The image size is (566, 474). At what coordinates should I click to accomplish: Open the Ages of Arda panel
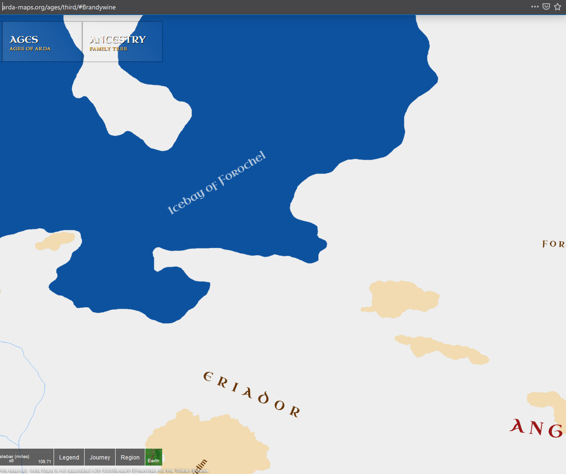[x=42, y=42]
